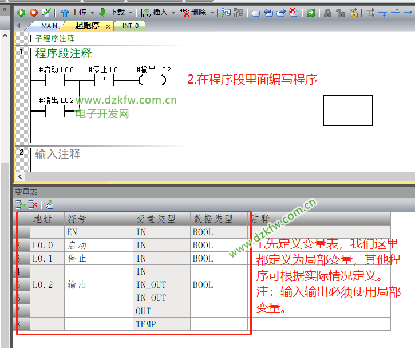The width and height of the screenshot is (415, 348).
Task: Click add-row icon in variable table toolbar
Action: 21,204
